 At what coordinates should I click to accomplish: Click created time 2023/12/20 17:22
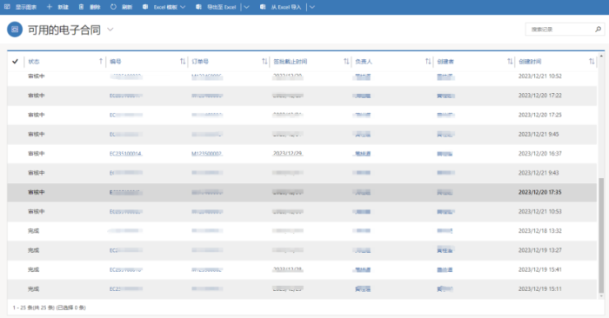540,96
